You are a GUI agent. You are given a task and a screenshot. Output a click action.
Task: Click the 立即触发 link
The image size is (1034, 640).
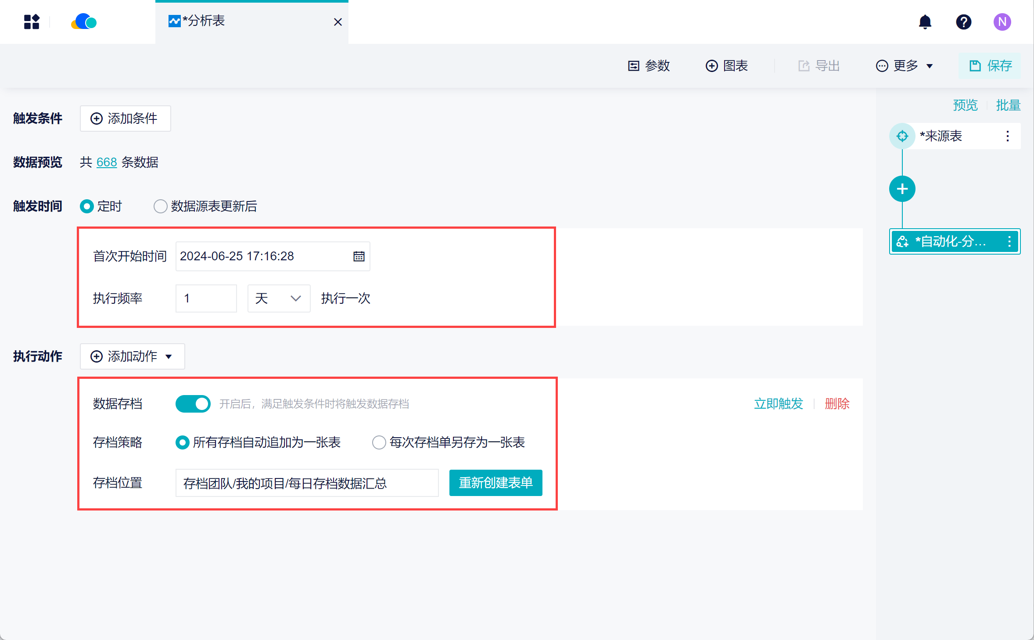point(778,404)
